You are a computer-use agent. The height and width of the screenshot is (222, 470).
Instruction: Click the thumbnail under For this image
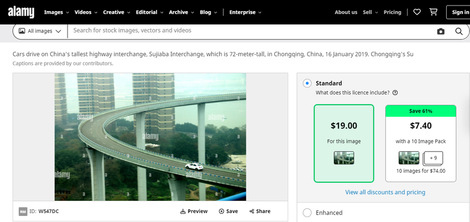click(x=344, y=158)
